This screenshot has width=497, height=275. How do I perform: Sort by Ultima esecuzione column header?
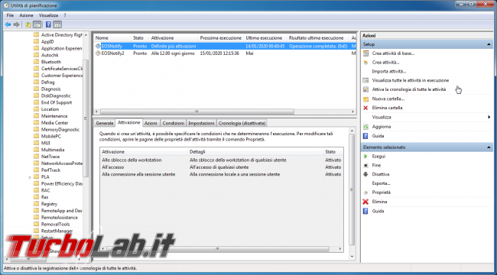tap(265, 38)
